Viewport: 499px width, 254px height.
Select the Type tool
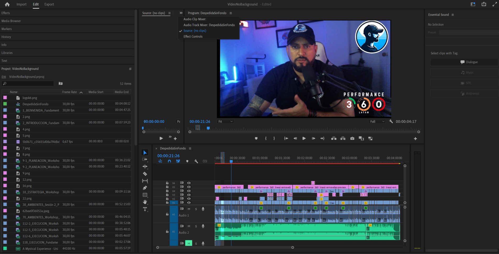(145, 209)
